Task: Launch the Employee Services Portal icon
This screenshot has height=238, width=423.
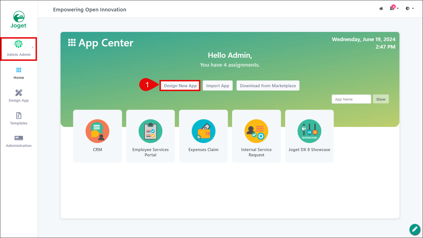Action: click(150, 131)
